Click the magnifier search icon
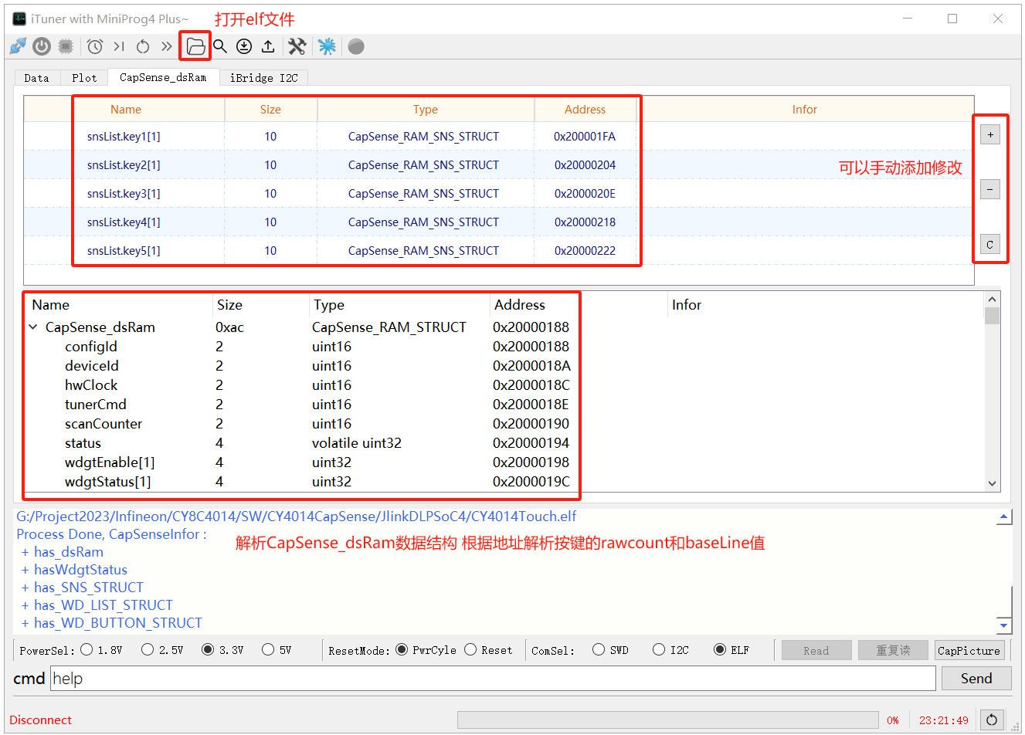The width and height of the screenshot is (1025, 735). point(220,46)
